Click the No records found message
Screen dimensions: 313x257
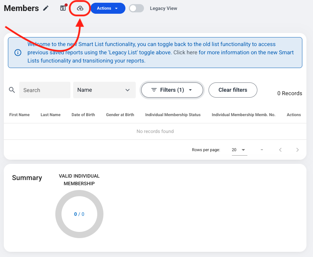(155, 131)
